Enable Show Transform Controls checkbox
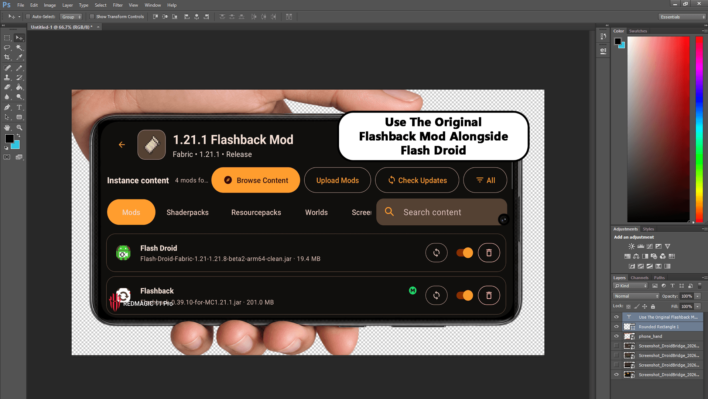Screen dimensions: 708x399 click(x=92, y=17)
